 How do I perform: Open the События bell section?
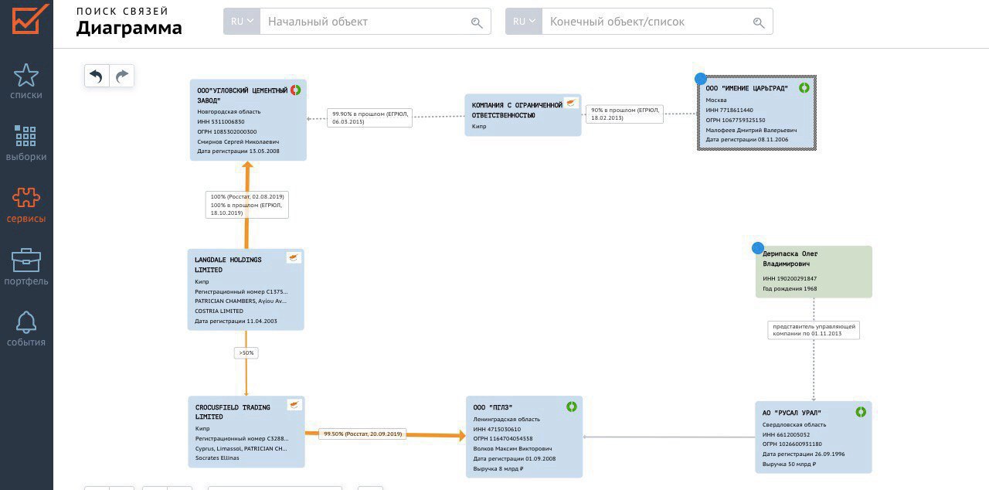pyautogui.click(x=26, y=329)
